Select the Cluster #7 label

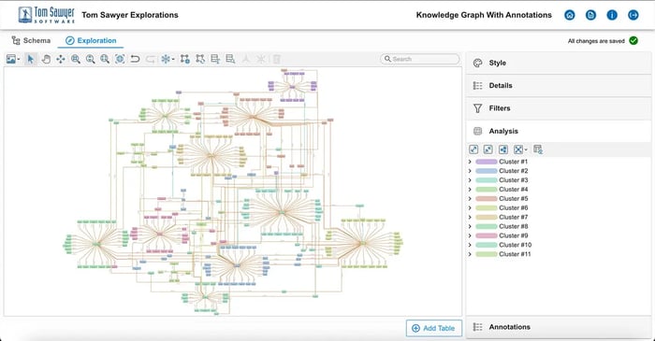pyautogui.click(x=514, y=217)
